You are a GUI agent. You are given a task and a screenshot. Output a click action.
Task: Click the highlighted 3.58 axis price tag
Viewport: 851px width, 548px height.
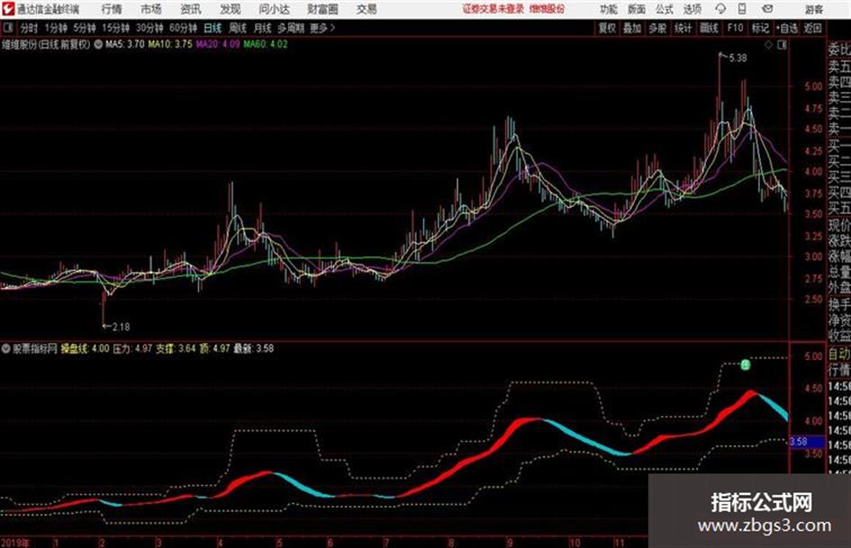click(807, 442)
